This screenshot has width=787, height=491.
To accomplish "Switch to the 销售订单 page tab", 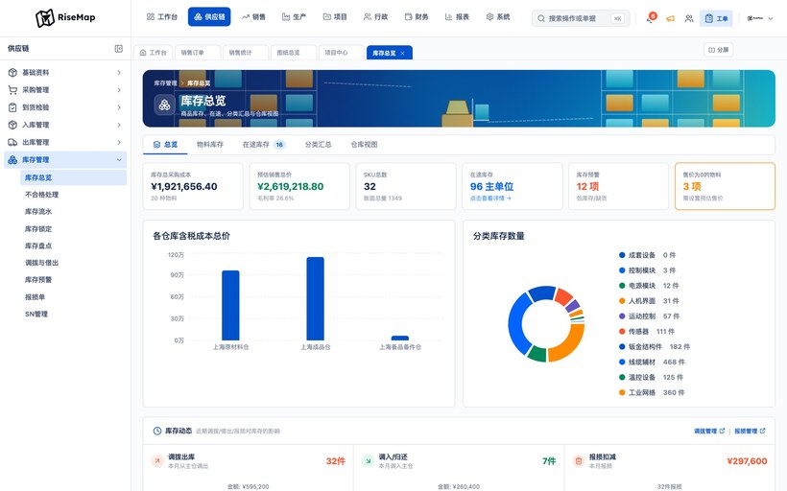I will point(197,53).
